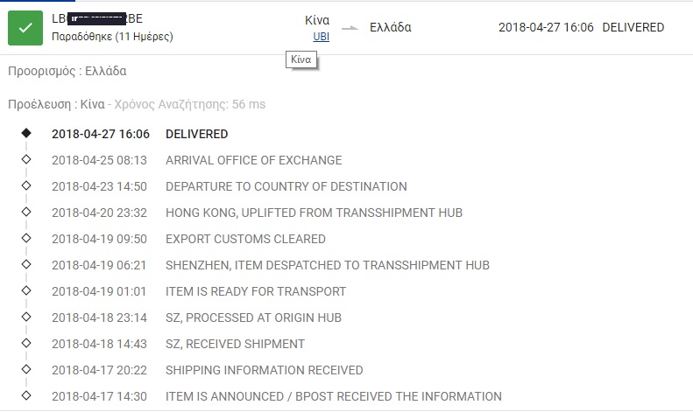Select diamond marker next to HONG KONG event
The image size is (693, 412).
(26, 213)
